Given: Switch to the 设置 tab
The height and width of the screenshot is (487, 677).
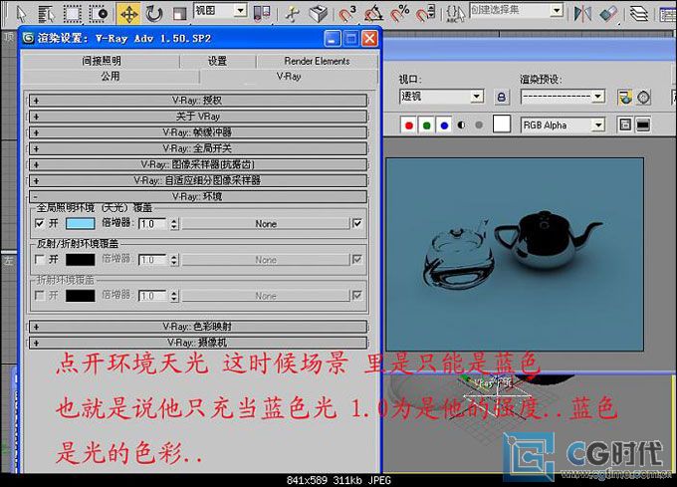Looking at the screenshot, I should [x=218, y=62].
